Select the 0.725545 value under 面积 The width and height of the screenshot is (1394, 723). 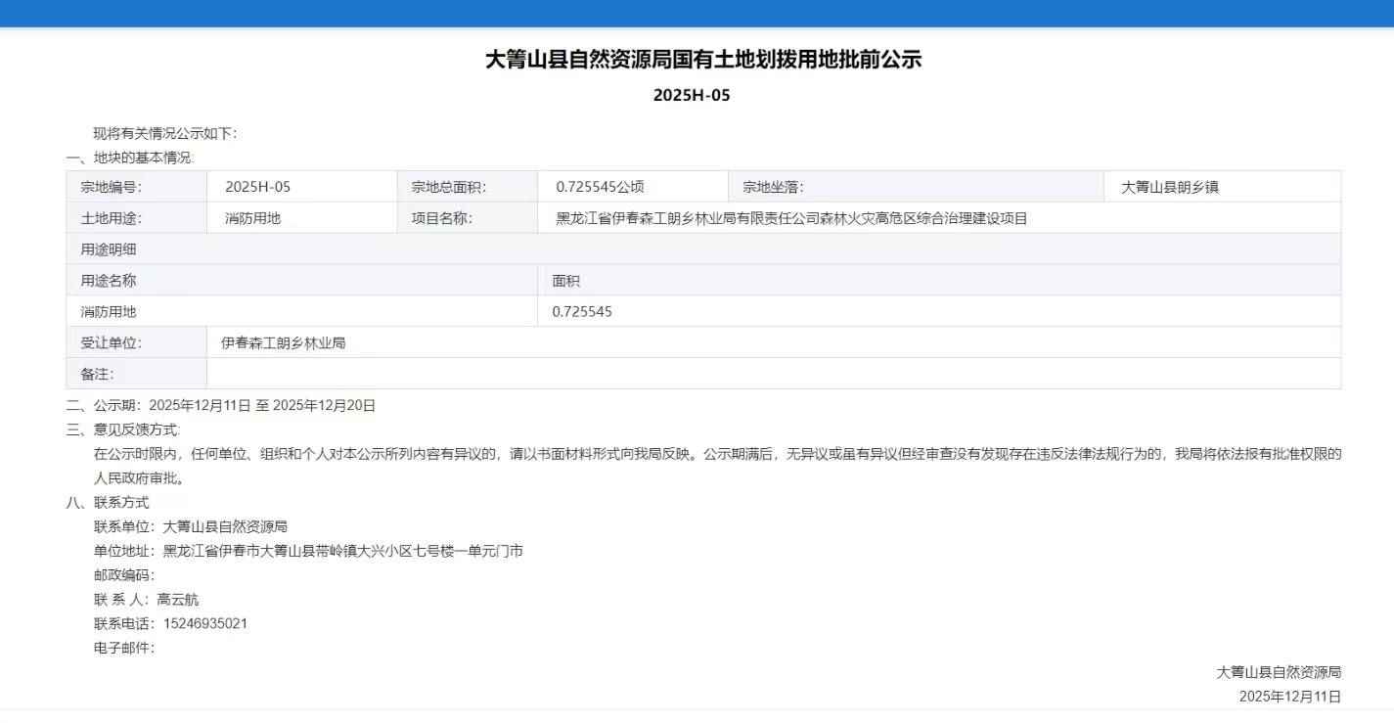[x=582, y=312]
